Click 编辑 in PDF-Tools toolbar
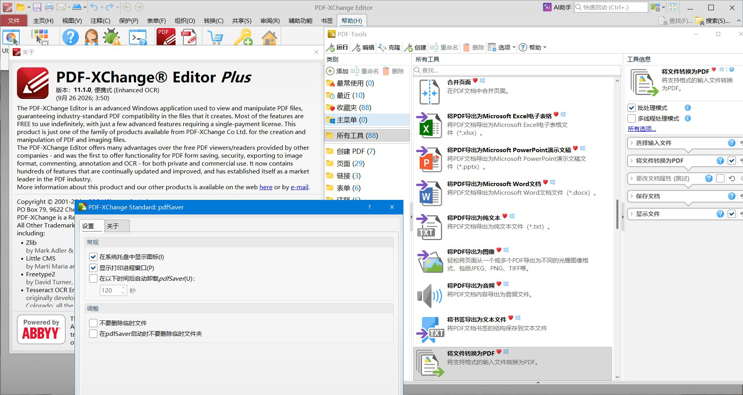Image resolution: width=743 pixels, height=395 pixels. tap(363, 47)
